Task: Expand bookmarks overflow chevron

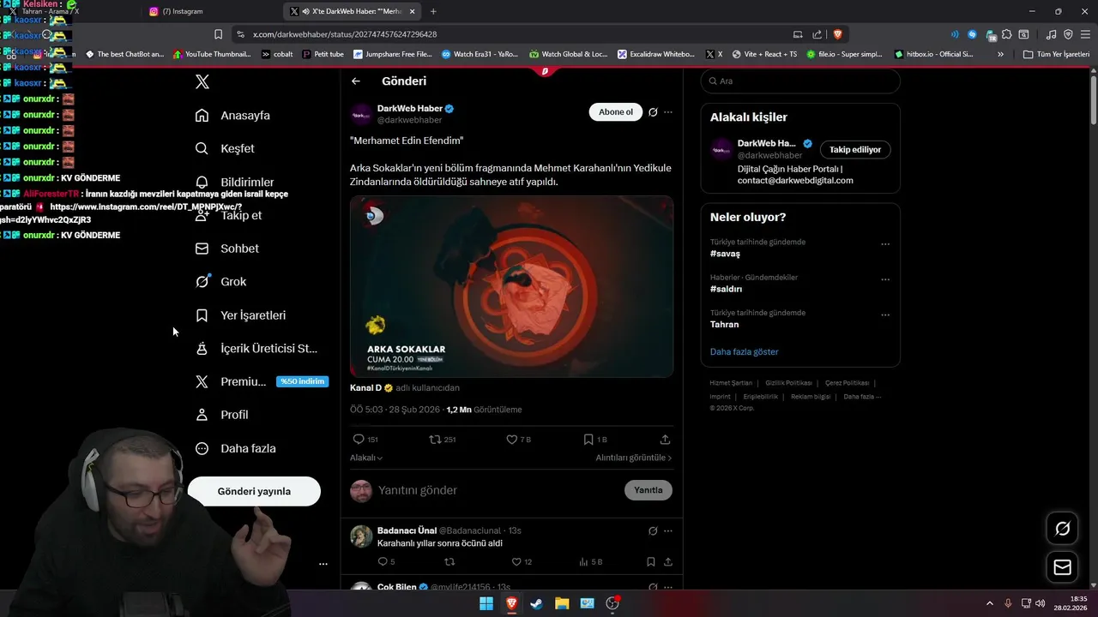Action: click(x=1000, y=54)
